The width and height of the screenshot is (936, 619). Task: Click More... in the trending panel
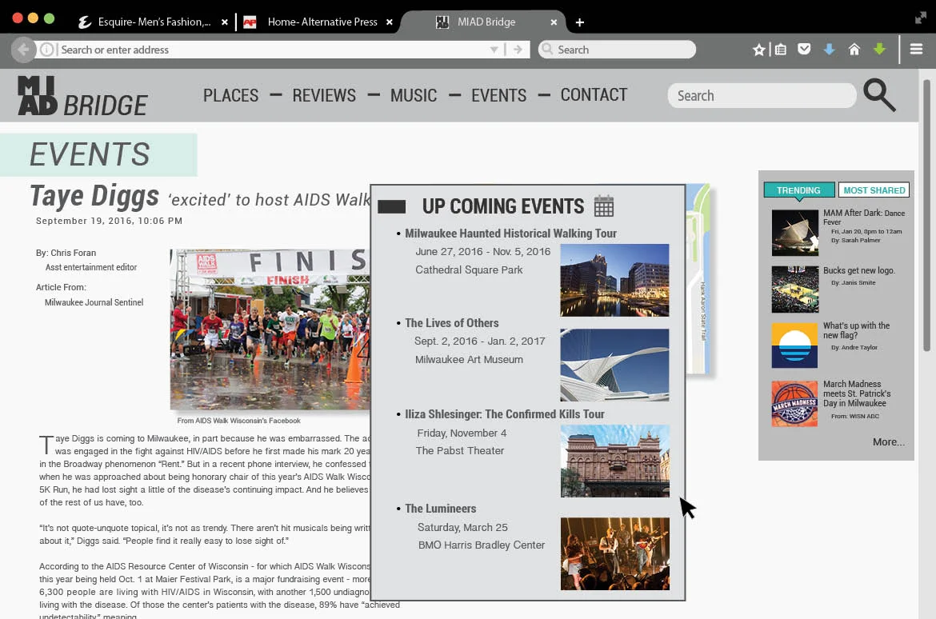coord(888,441)
